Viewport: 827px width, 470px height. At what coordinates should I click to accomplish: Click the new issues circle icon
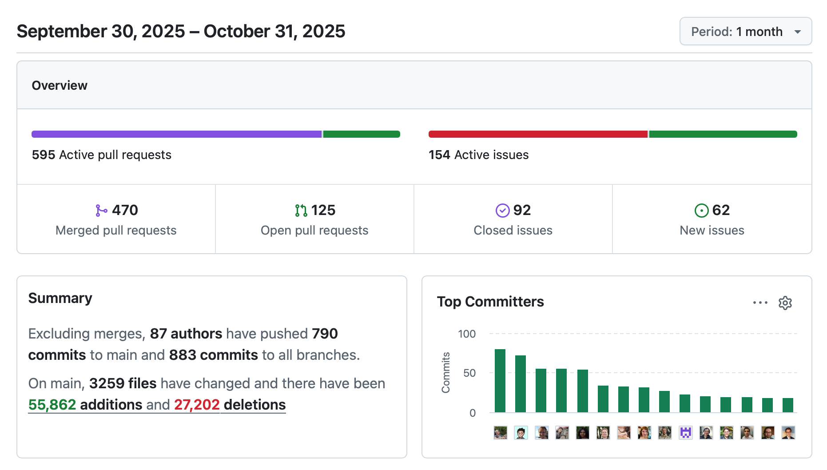[x=701, y=211]
